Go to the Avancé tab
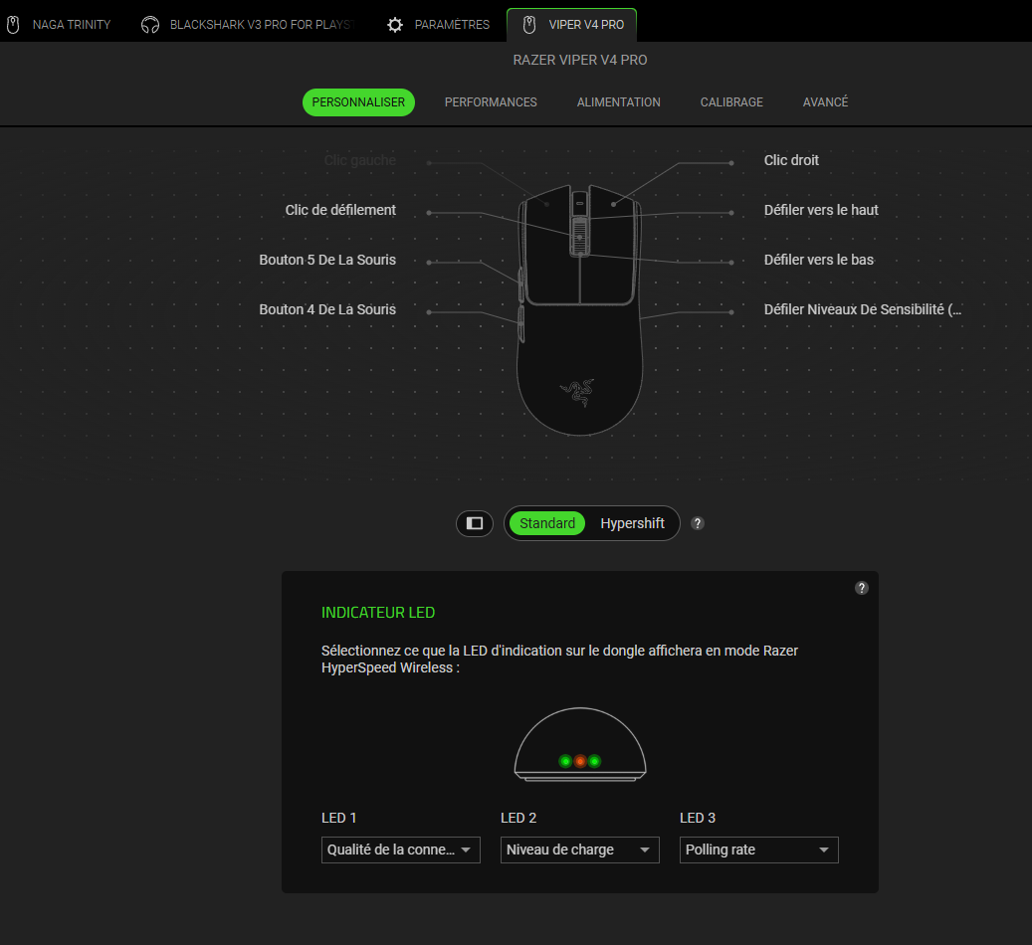 coord(825,102)
